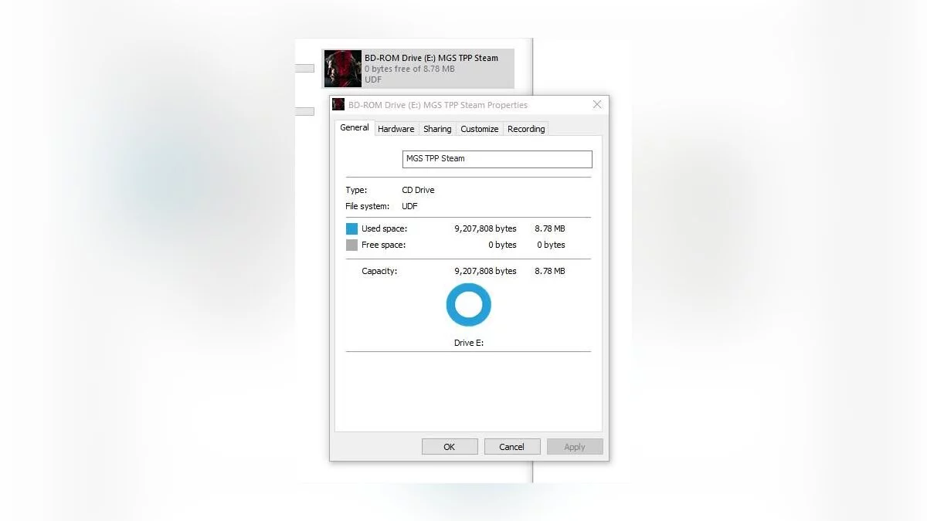Click the "CD Drive" type value

tap(418, 190)
